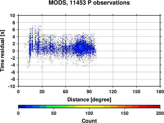Click x-axis tick label 30

[x=42, y=92]
